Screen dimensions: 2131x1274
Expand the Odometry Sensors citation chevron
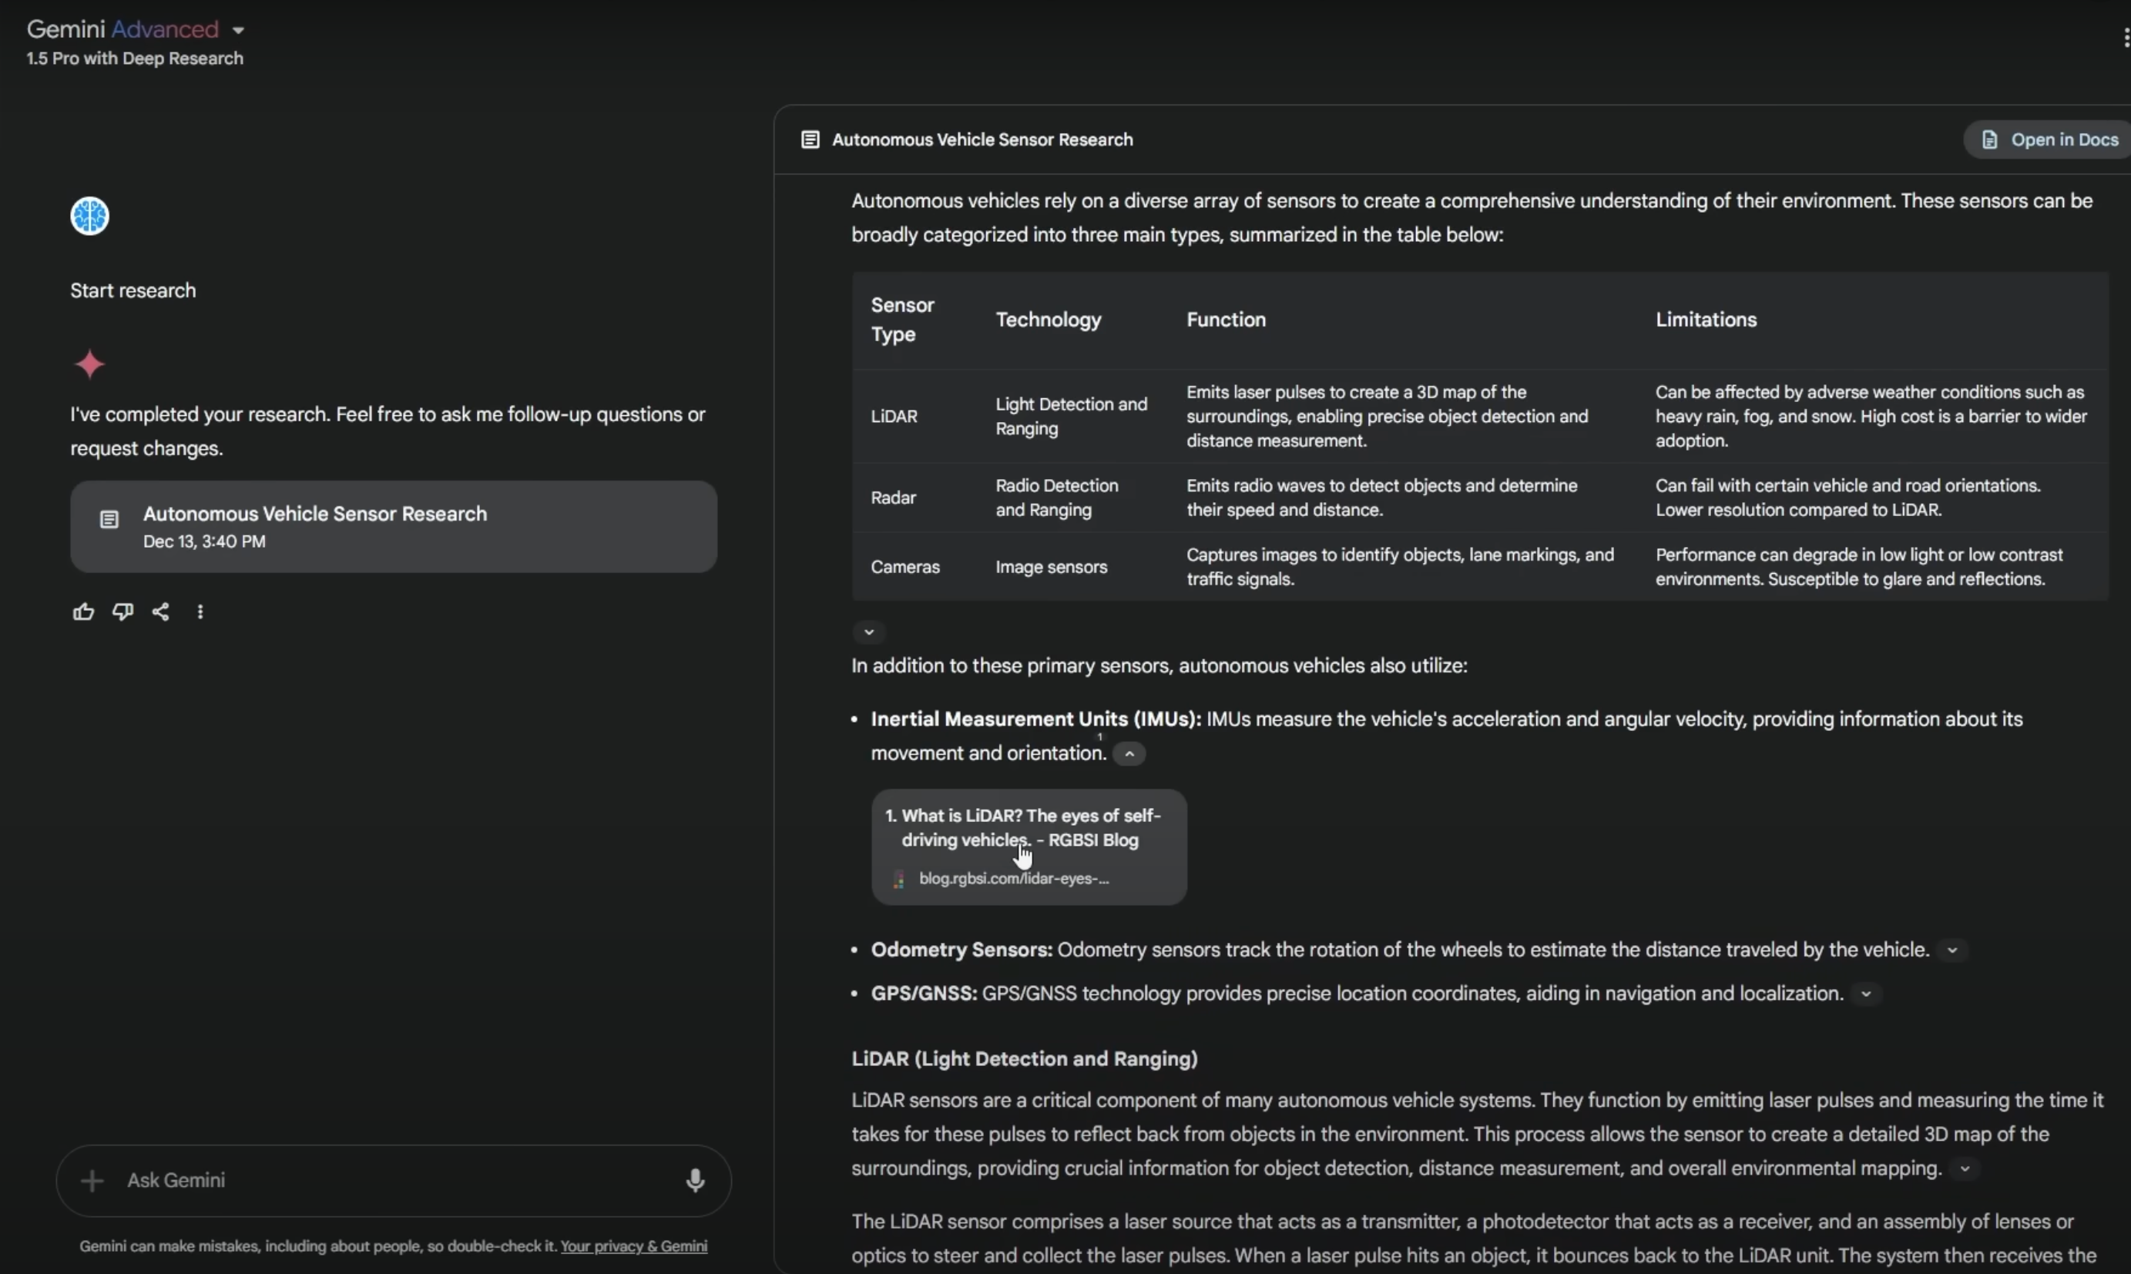click(1951, 950)
